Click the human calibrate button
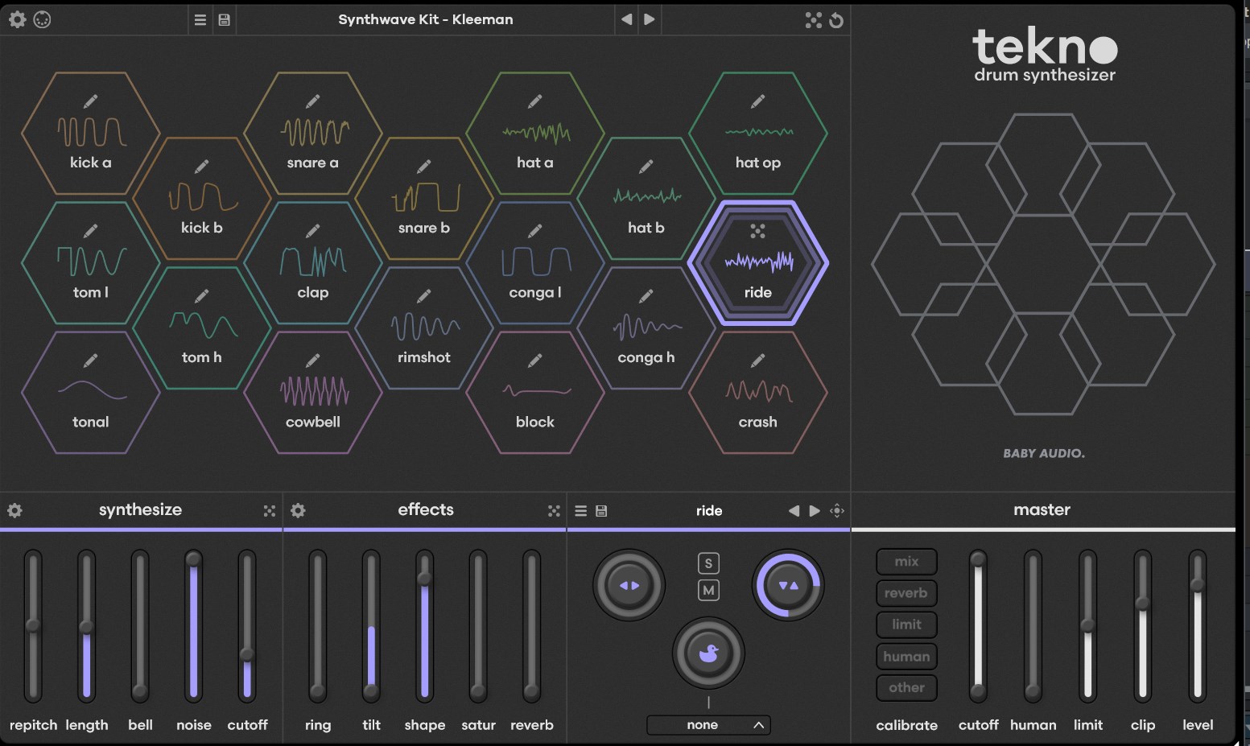The height and width of the screenshot is (746, 1250). coord(906,657)
